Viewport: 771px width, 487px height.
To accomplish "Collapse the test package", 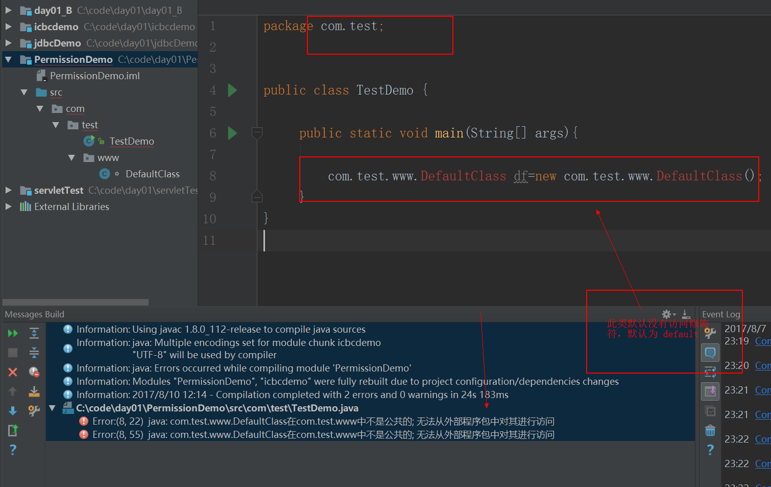I will pos(56,125).
